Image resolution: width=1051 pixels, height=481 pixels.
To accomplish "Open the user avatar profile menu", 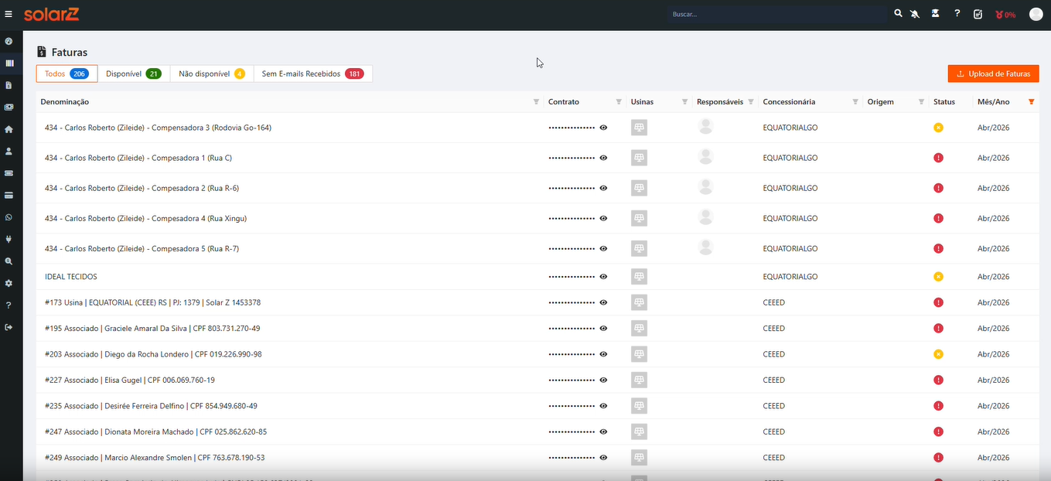I will (x=1036, y=14).
